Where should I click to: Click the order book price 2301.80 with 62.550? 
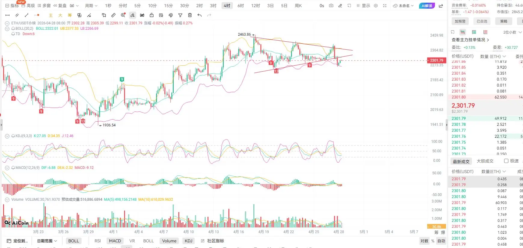[459, 97]
